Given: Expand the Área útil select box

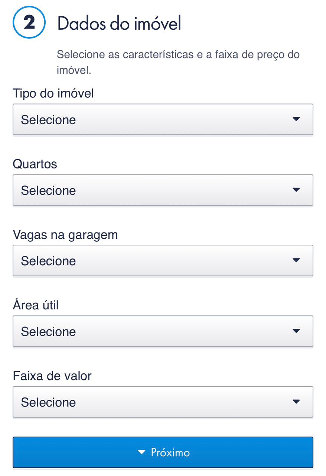Looking at the screenshot, I should pos(163,331).
